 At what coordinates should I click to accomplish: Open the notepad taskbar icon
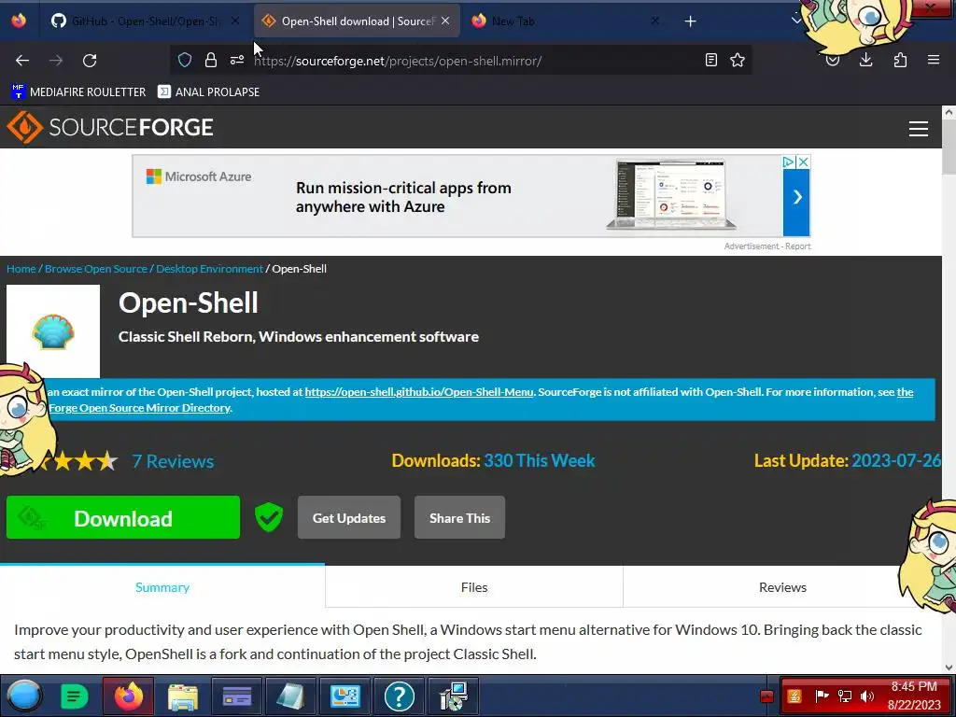click(291, 696)
